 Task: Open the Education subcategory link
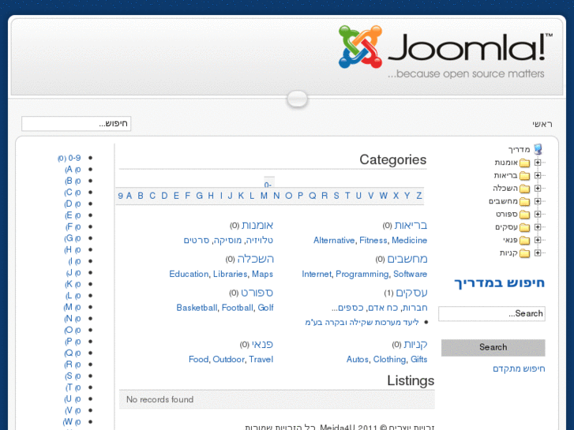[189, 274]
